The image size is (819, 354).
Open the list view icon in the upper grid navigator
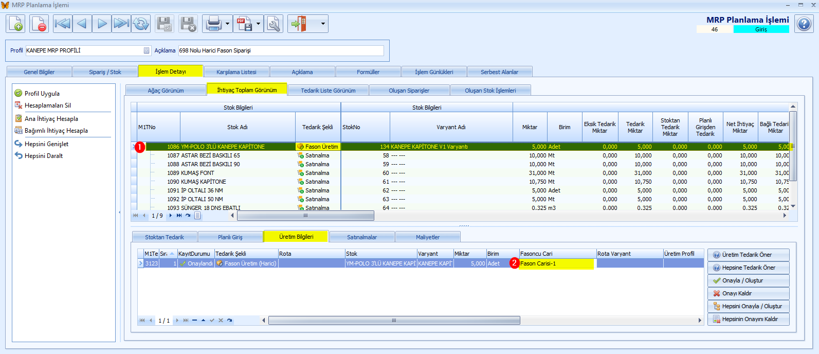tap(197, 216)
